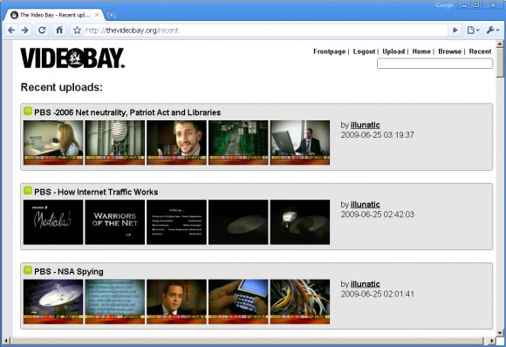
Task: Click email addresses list thumbnail
Action: [115, 302]
